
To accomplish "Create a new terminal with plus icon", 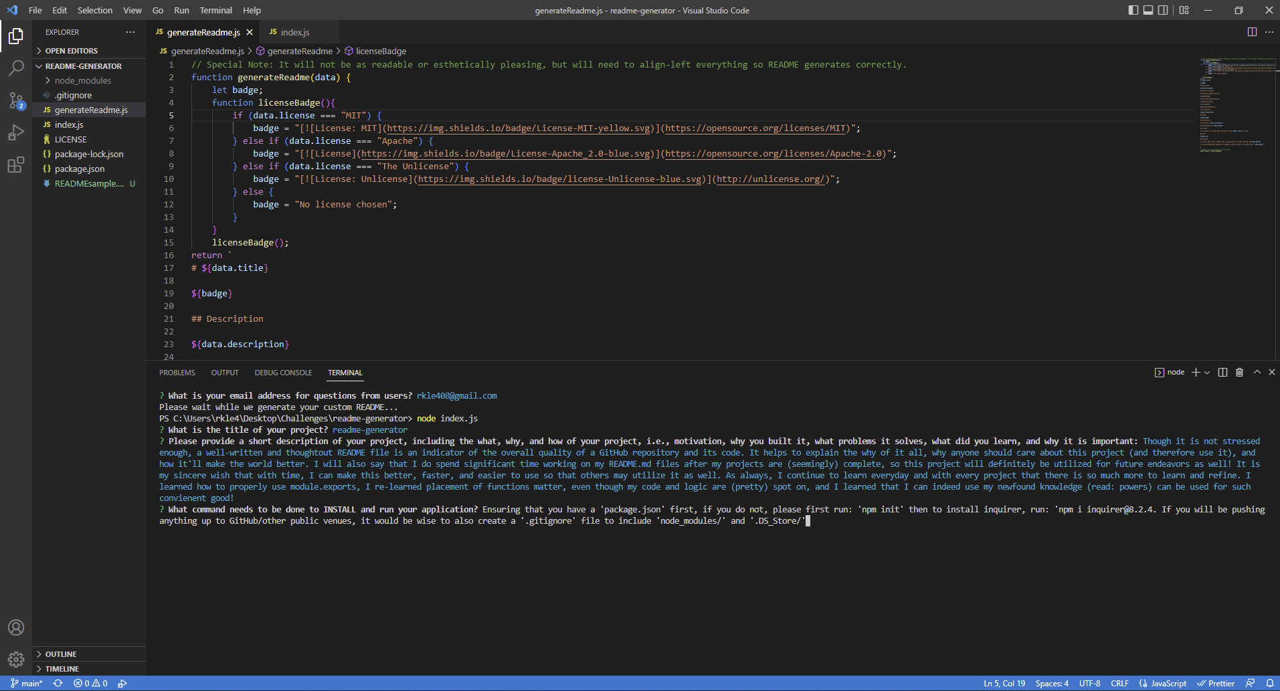I will click(x=1196, y=373).
